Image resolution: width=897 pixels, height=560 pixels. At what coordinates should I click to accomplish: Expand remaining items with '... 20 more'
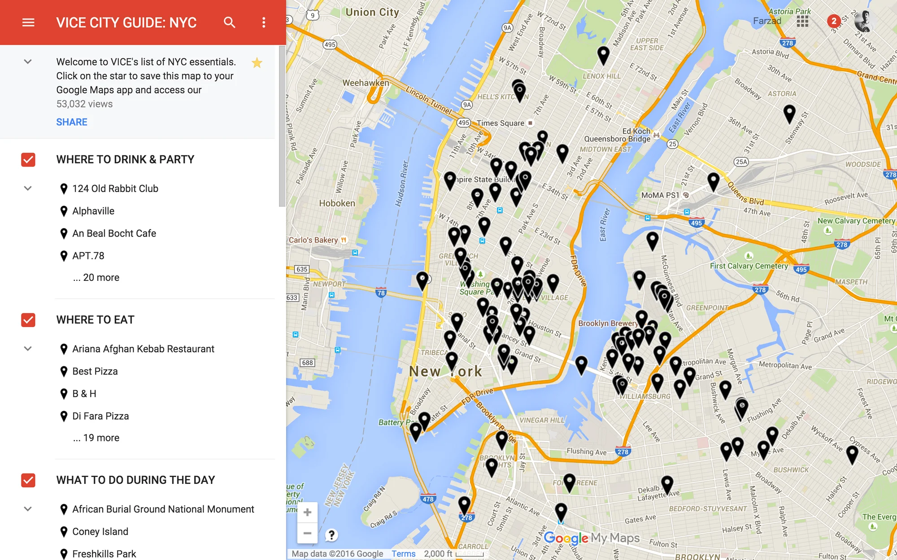pyautogui.click(x=96, y=277)
